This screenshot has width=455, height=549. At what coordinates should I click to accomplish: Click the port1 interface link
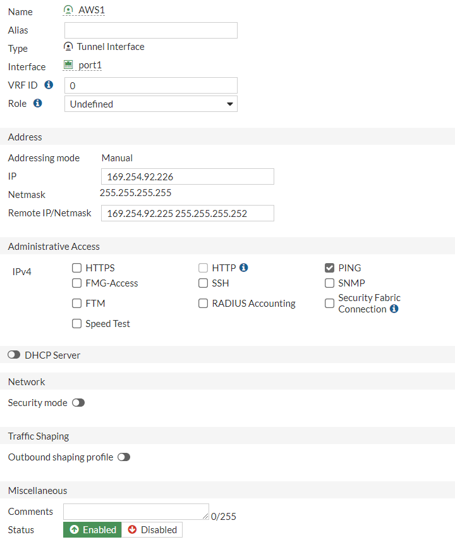tap(90, 65)
